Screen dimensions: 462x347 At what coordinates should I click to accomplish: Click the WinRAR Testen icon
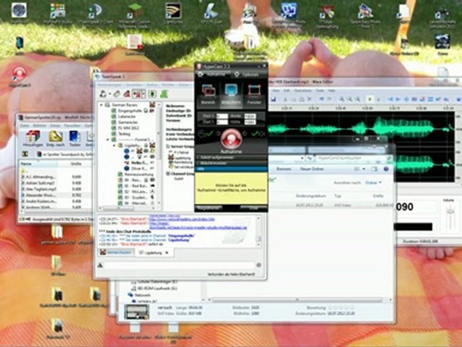point(75,139)
